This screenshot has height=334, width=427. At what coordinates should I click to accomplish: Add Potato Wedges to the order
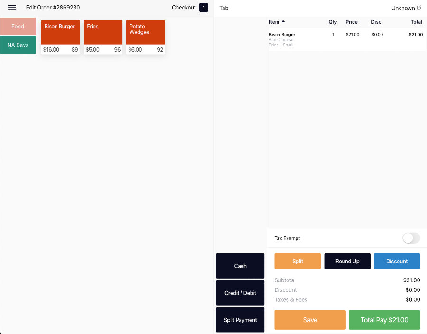pyautogui.click(x=146, y=37)
